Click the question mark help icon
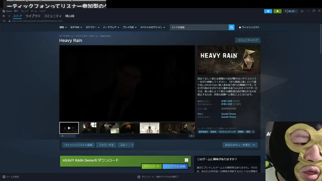322x181 pixels. coord(285,11)
